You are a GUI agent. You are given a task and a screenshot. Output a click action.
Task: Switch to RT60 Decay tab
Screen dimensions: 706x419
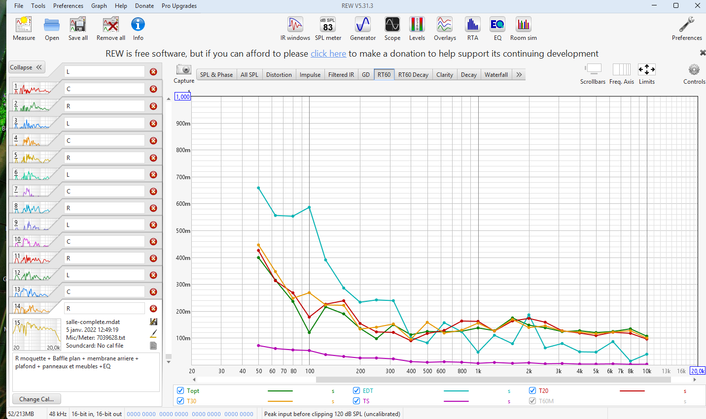(413, 75)
